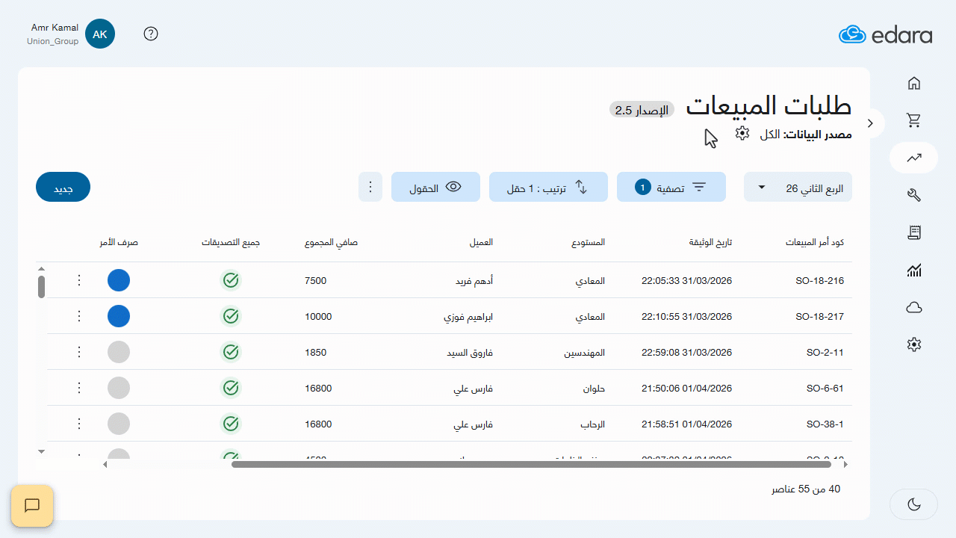Click blue issue status circle for SO-18-217
Screen dimensions: 956x538
[119, 316]
